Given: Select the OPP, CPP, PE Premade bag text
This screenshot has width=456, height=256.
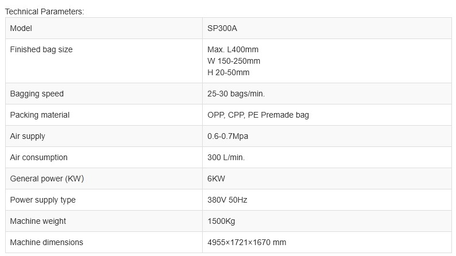Looking at the screenshot, I should [258, 115].
